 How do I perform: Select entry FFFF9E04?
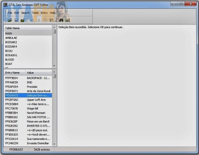click(x=28, y=78)
